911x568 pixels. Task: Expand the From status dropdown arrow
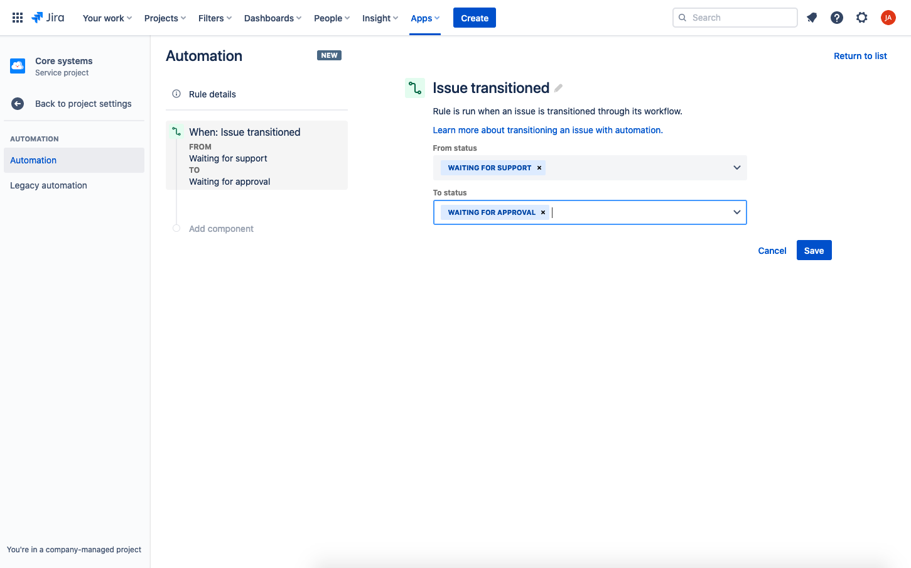point(736,168)
